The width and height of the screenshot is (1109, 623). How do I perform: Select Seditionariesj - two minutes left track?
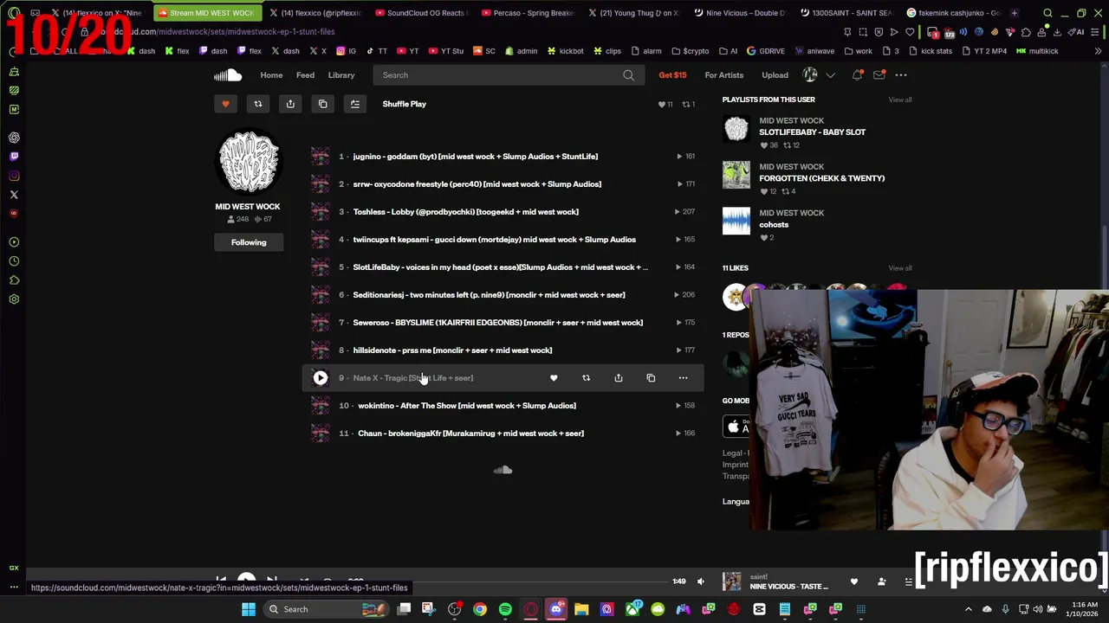pos(489,295)
